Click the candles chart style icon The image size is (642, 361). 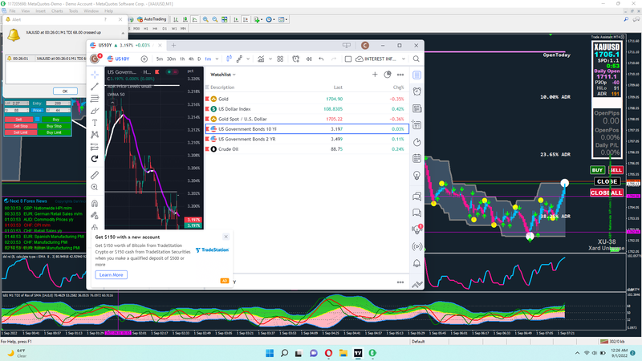(229, 59)
